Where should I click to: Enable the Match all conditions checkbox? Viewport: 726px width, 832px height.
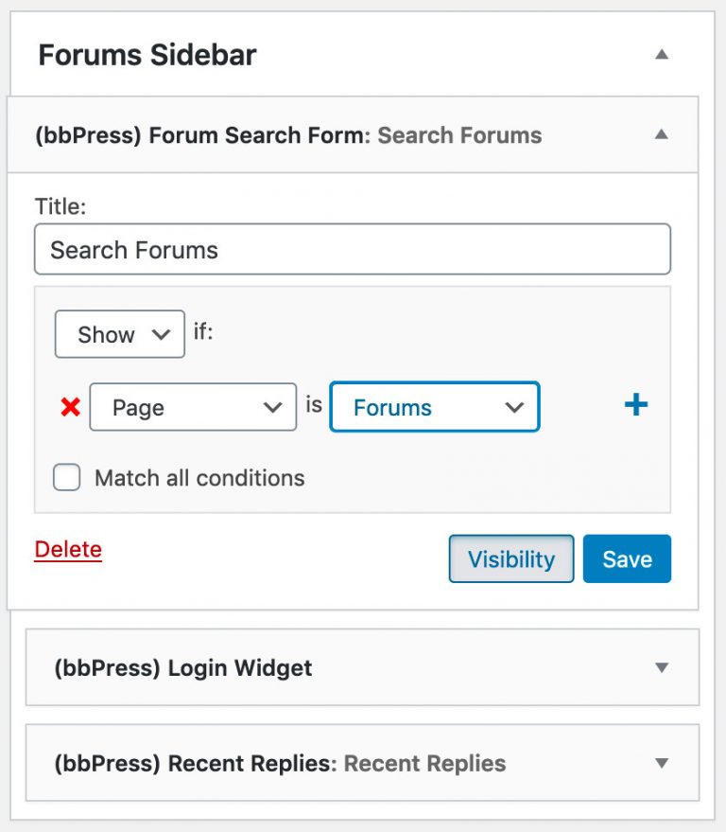pyautogui.click(x=67, y=477)
